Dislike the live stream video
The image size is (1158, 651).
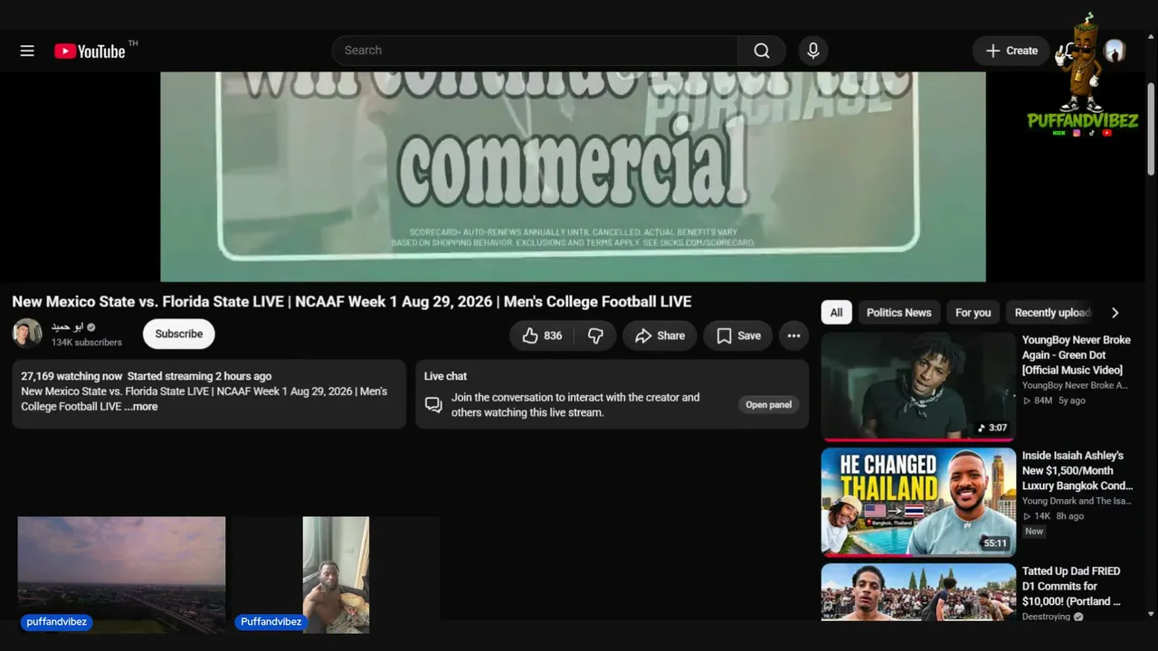coord(595,335)
